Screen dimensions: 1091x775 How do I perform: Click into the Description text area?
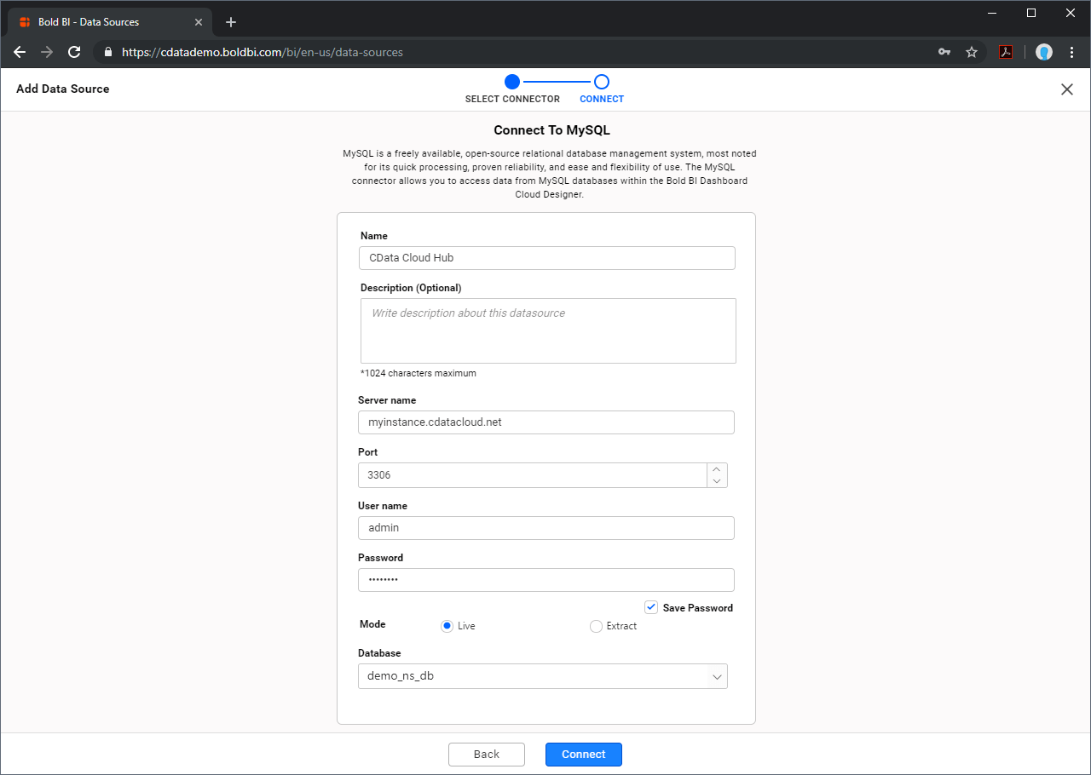point(547,330)
